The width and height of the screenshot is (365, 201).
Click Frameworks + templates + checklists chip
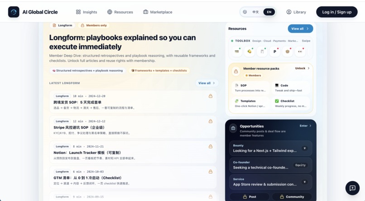159,70
